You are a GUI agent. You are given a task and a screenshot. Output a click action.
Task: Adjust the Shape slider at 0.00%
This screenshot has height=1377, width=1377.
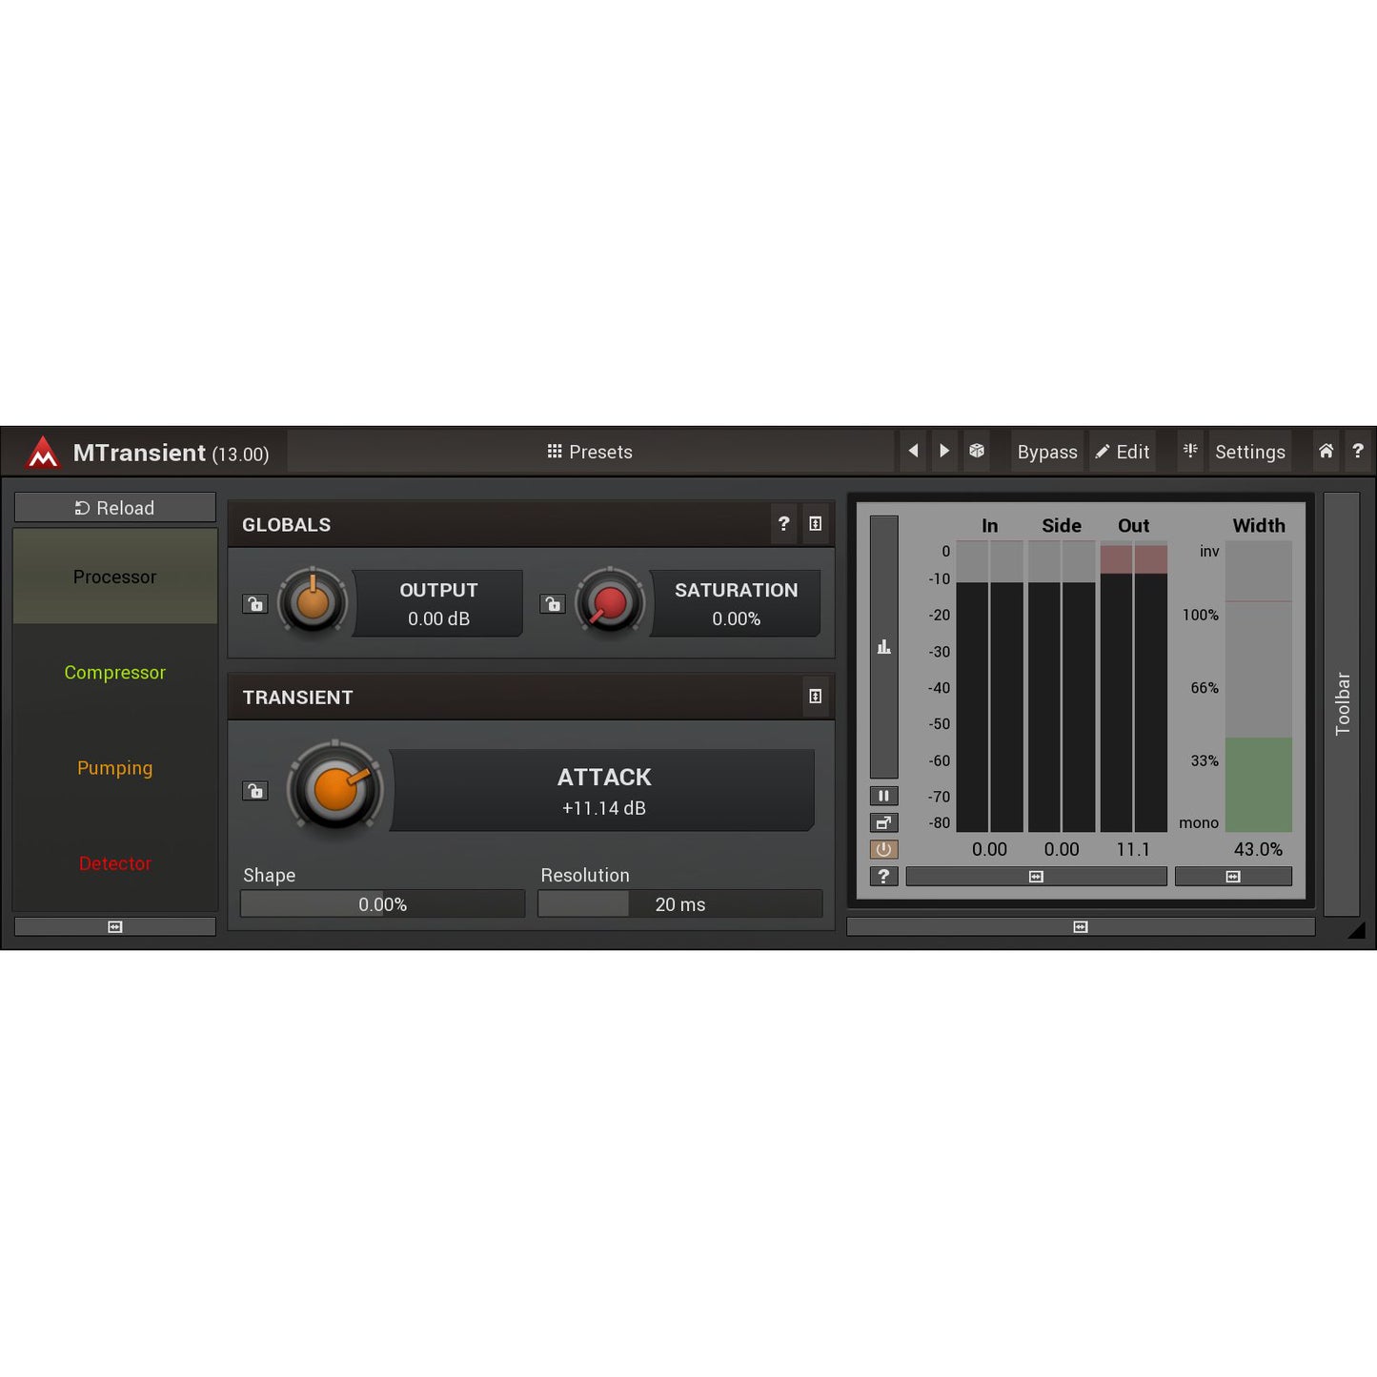point(381,903)
